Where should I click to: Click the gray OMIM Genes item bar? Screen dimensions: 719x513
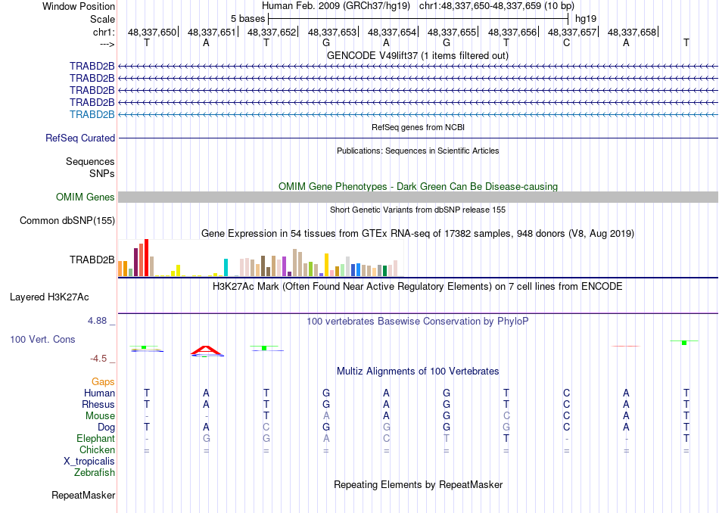click(418, 197)
